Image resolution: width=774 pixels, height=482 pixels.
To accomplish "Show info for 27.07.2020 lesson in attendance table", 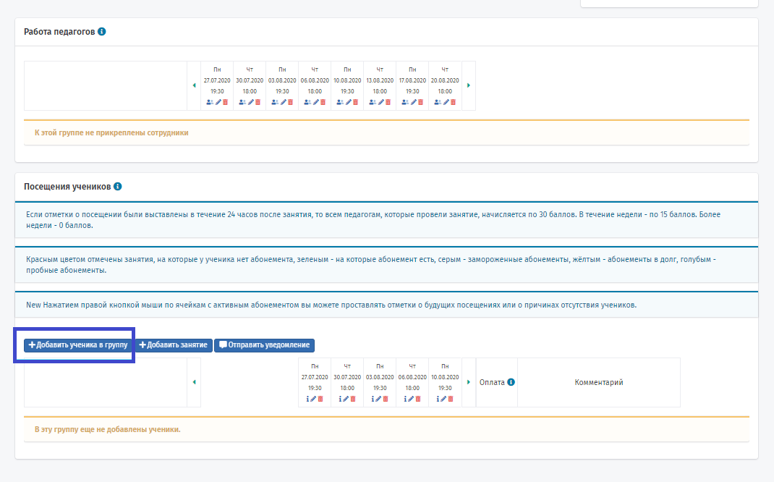I will (x=307, y=399).
